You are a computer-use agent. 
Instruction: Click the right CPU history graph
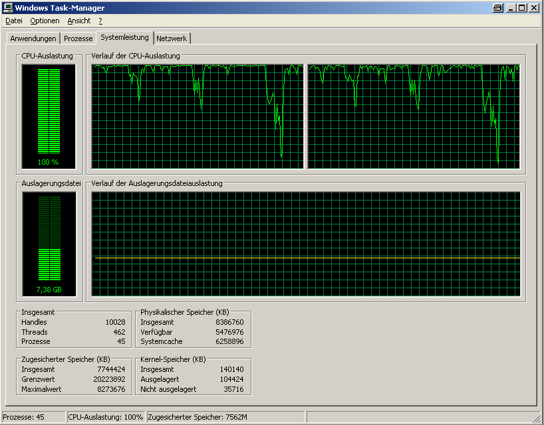pos(414,117)
